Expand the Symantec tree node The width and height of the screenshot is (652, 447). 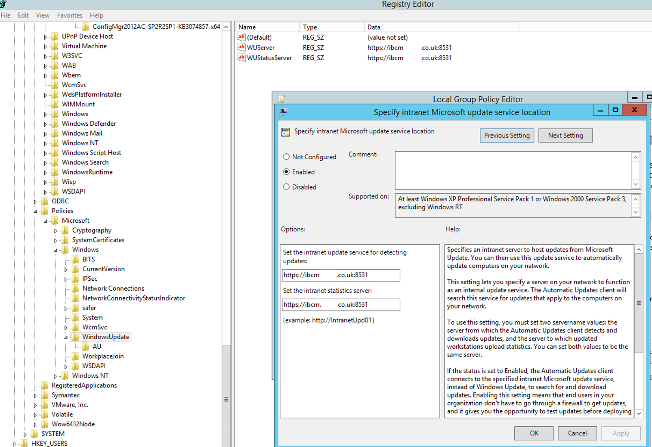pyautogui.click(x=35, y=395)
